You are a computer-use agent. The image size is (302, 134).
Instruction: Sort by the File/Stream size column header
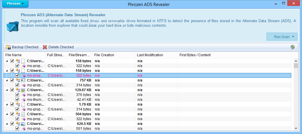(x=80, y=55)
